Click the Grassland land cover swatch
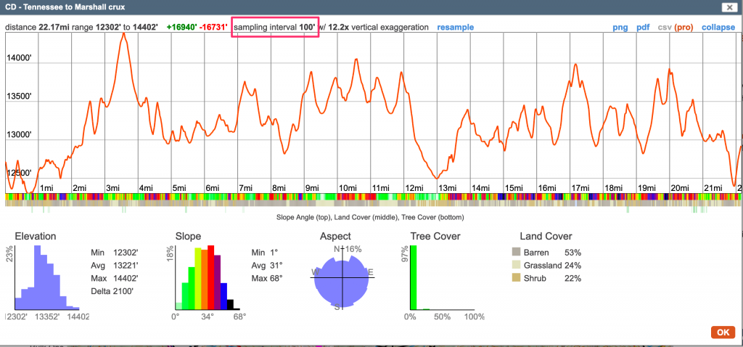Viewport: 743px width, 347px height. (516, 265)
